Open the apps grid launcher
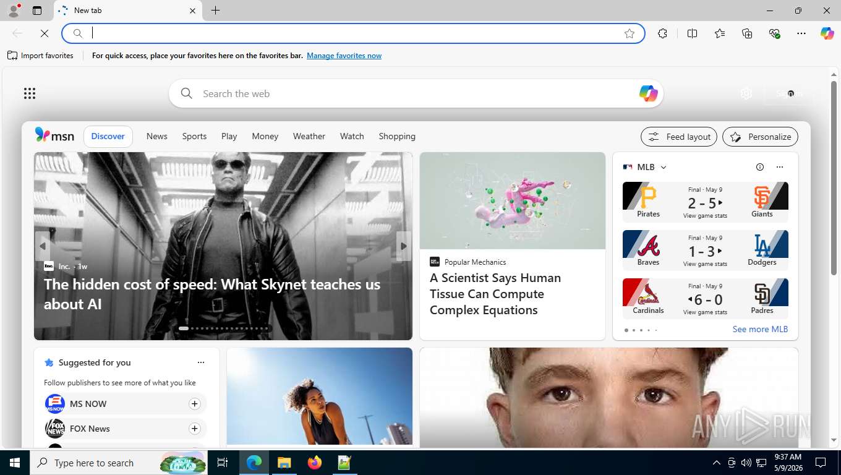The width and height of the screenshot is (841, 475). (30, 93)
